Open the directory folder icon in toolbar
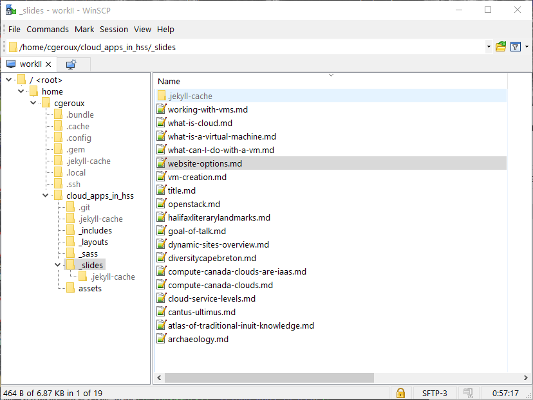533x400 pixels. pyautogui.click(x=501, y=46)
